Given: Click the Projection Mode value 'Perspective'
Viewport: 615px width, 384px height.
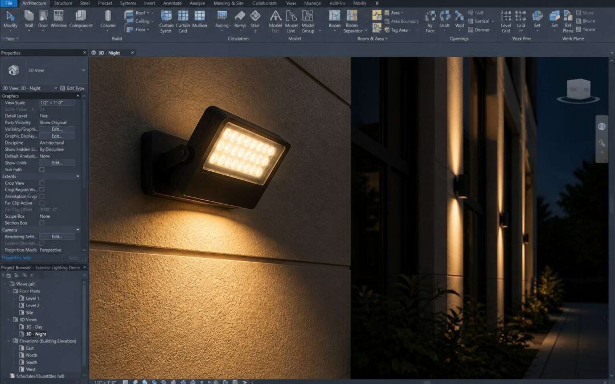Looking at the screenshot, I should point(51,250).
